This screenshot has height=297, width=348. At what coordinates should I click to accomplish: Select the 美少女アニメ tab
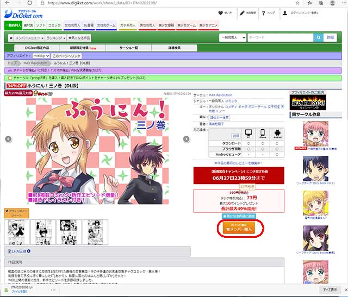pos(208,26)
